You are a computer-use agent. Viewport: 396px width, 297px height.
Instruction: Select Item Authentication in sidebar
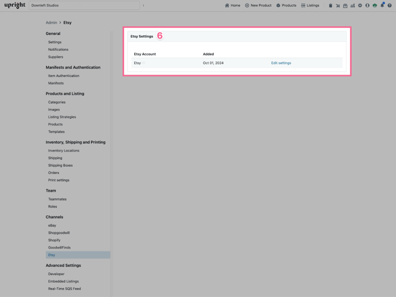tap(64, 76)
